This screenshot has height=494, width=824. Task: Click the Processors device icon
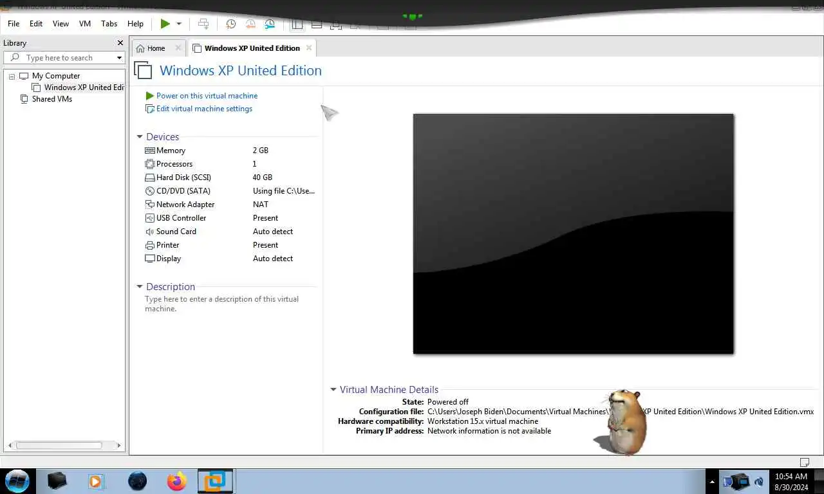tap(150, 164)
